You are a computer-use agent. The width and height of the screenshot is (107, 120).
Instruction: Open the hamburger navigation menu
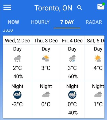(7, 8)
